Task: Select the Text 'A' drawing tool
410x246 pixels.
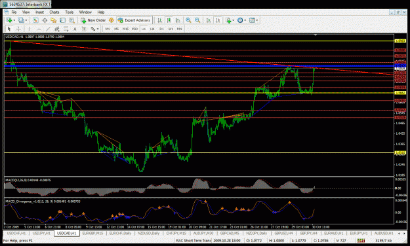Action: (x=75, y=29)
